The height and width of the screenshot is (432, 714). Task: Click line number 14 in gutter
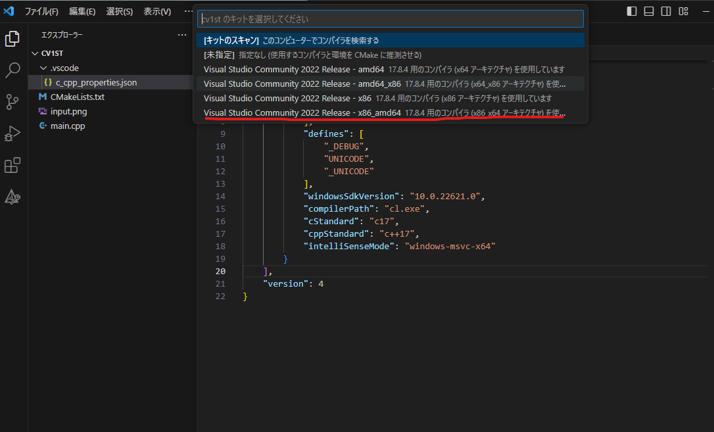220,196
